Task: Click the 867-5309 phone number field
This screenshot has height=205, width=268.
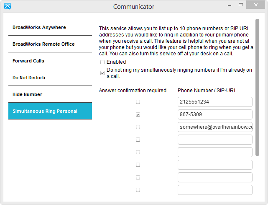Action: pyautogui.click(x=215, y=114)
